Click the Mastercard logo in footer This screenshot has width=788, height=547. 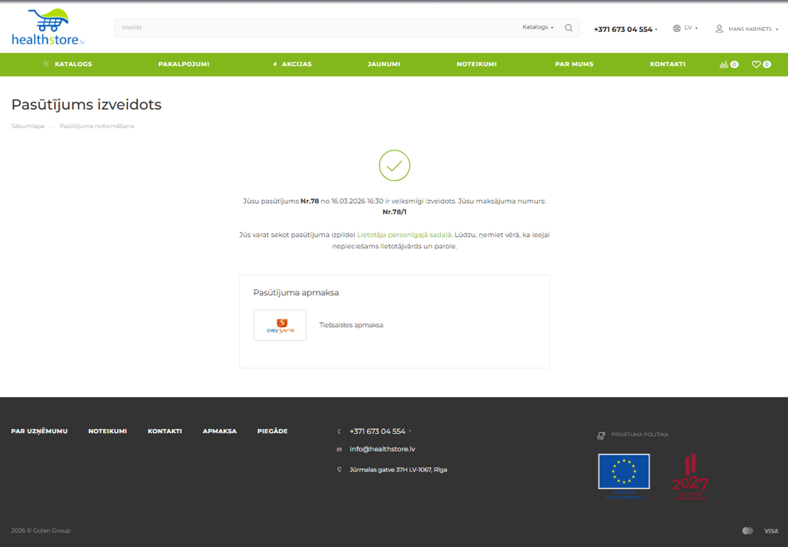[x=747, y=531]
